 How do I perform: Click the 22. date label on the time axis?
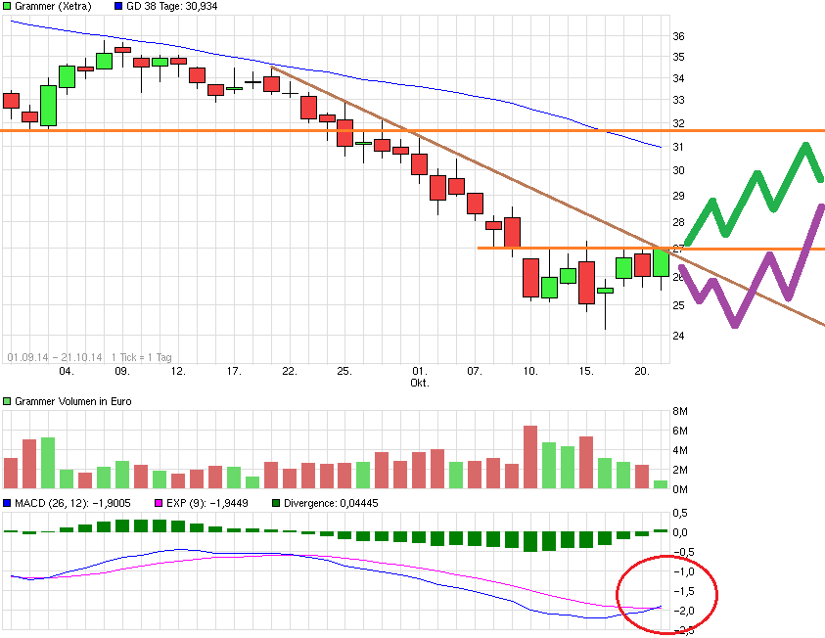289,372
